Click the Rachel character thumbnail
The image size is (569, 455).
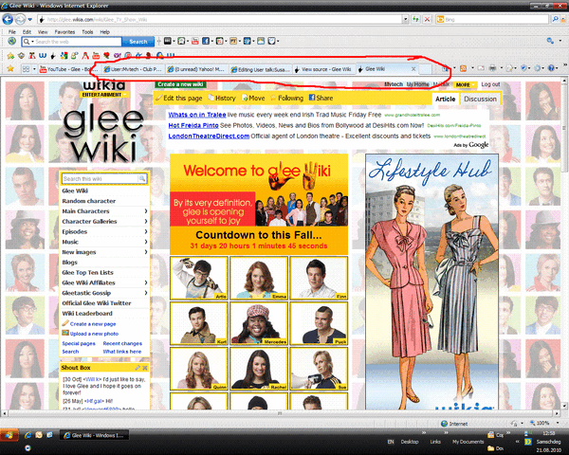(259, 369)
